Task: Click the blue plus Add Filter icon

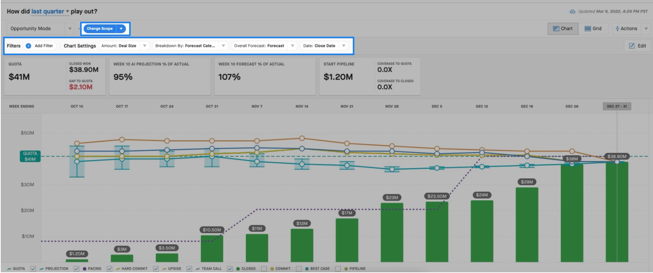Action: [28, 46]
